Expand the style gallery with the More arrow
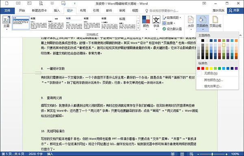 click(138, 28)
